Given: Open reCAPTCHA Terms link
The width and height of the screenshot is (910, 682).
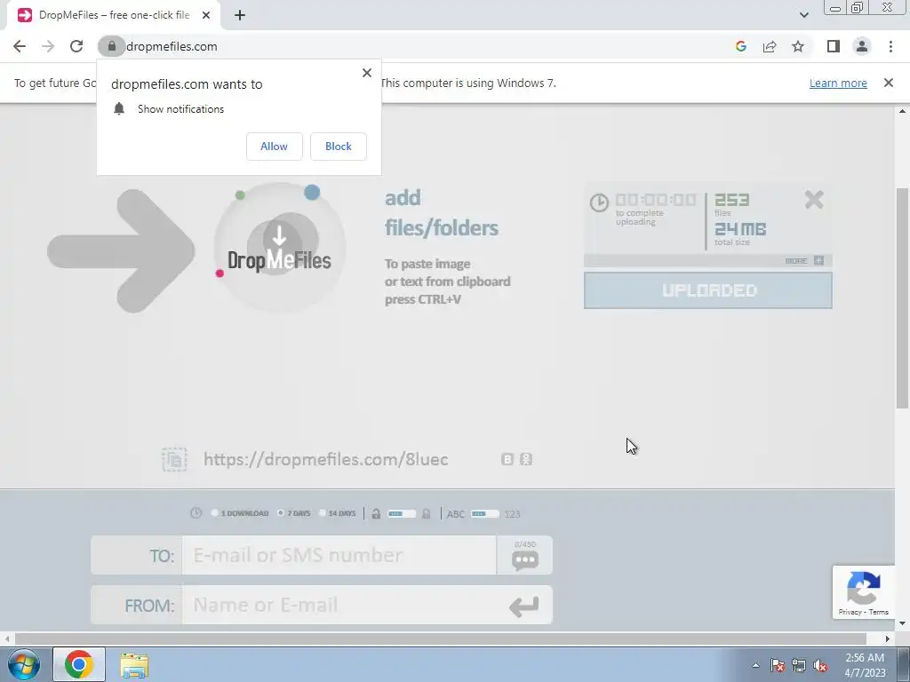Looking at the screenshot, I should coord(879,612).
